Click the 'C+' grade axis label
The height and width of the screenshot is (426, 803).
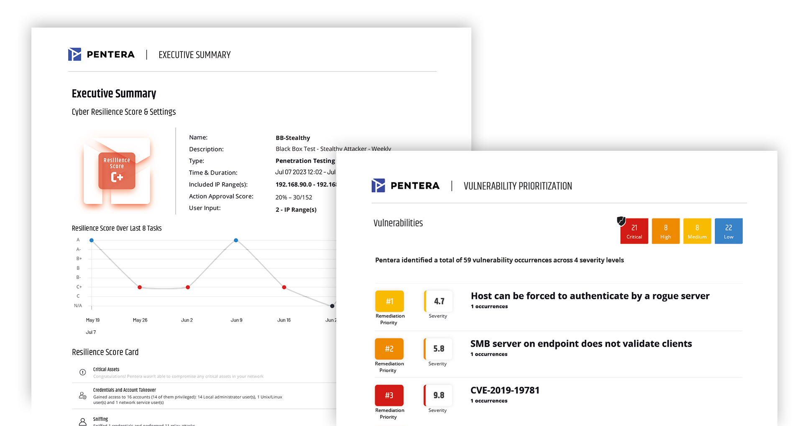(79, 287)
